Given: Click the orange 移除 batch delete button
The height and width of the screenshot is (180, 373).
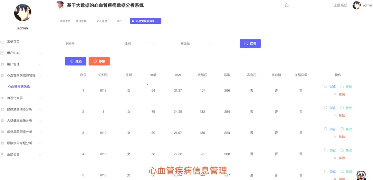Looking at the screenshot, I should pos(99,61).
